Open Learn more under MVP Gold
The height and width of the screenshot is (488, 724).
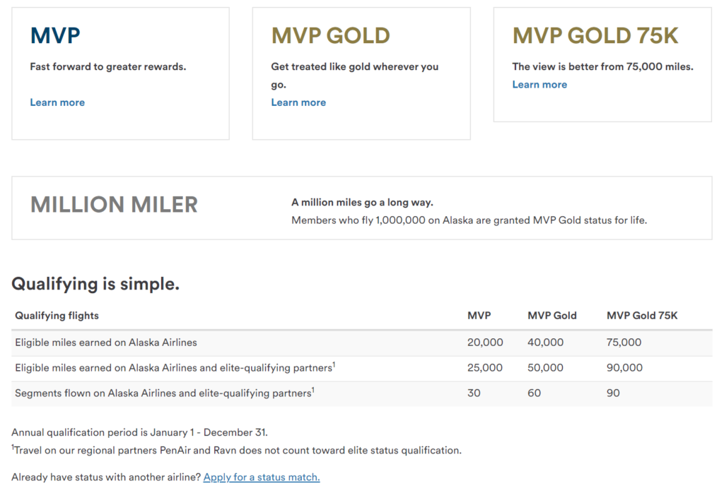click(298, 102)
